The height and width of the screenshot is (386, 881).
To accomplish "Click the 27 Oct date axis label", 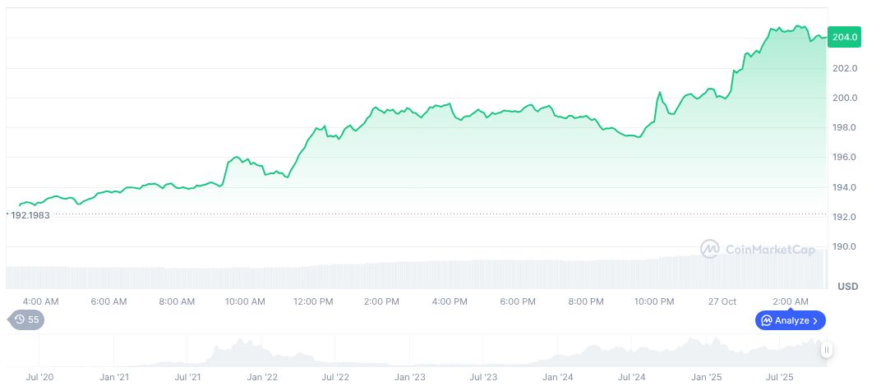I will [722, 301].
